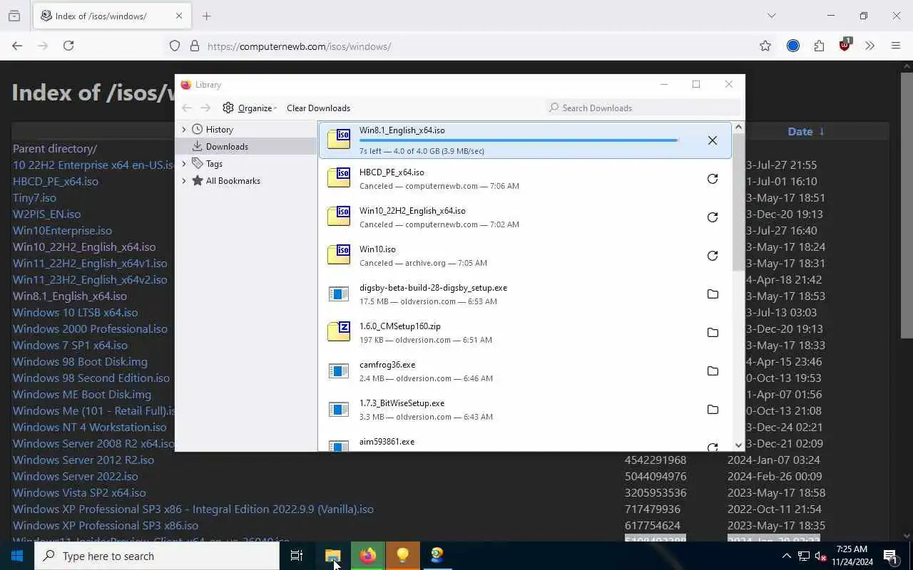Select History in Library sidebar
Viewport: 913px width, 570px height.
tap(219, 130)
